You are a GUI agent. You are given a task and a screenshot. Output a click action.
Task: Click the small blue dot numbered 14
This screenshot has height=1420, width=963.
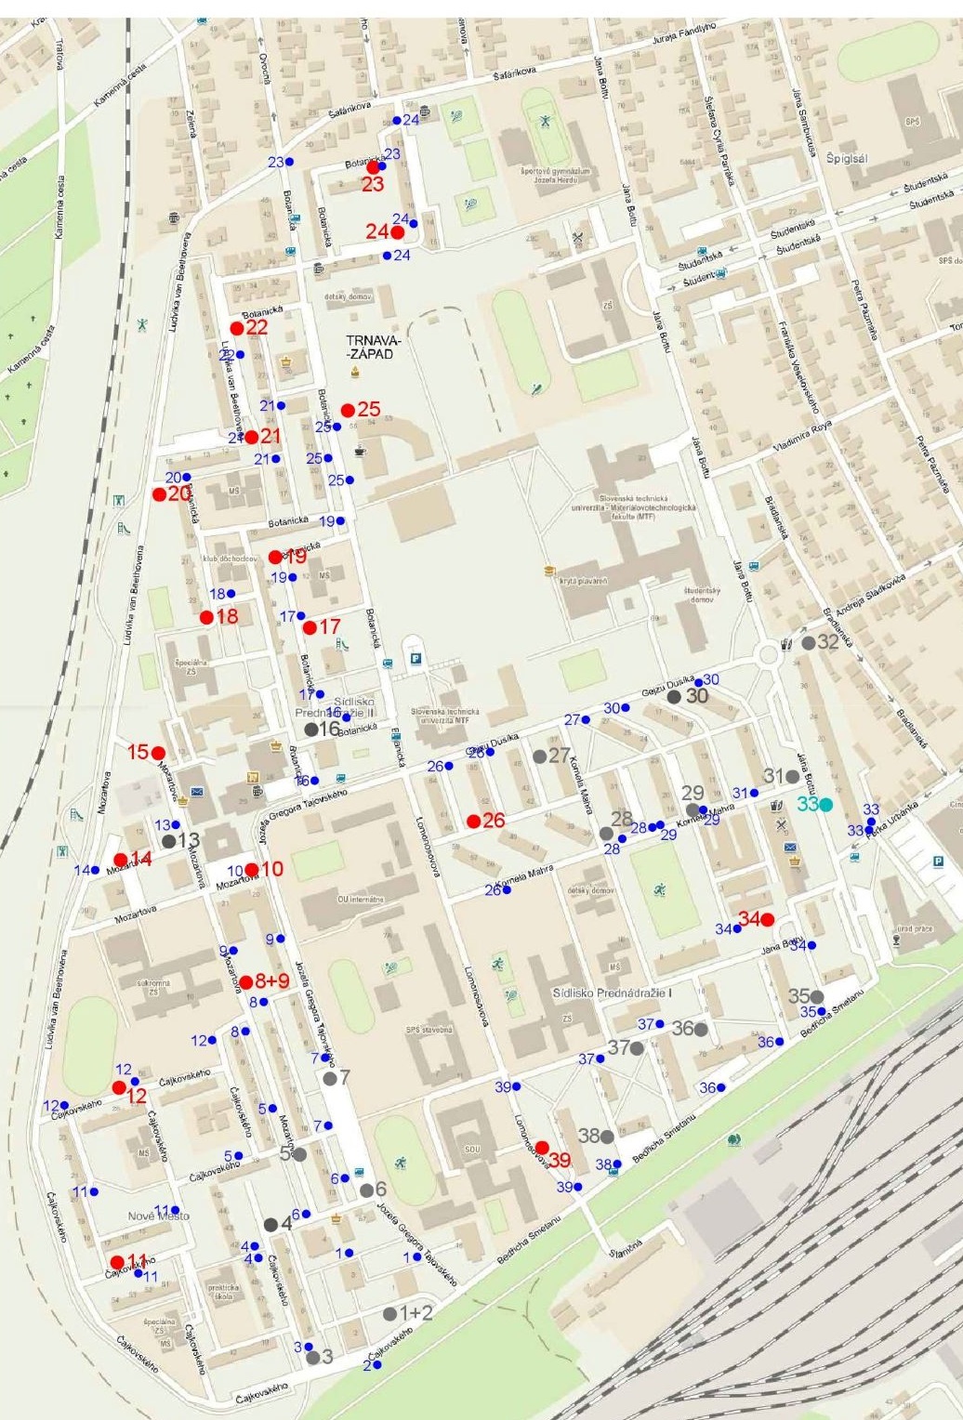point(96,870)
